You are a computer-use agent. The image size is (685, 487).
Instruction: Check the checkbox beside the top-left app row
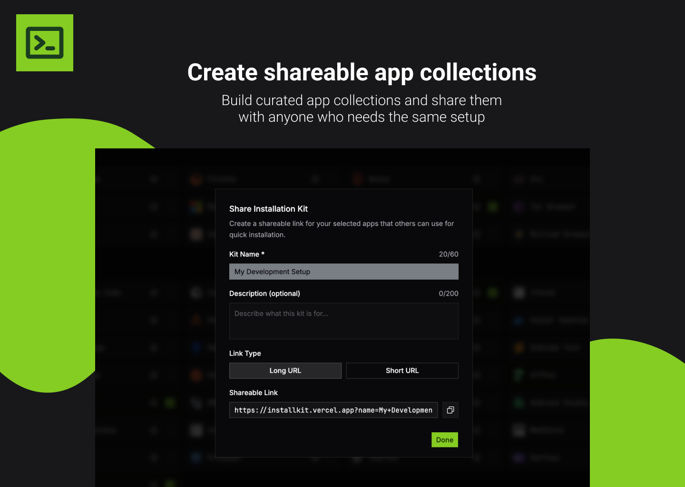pyautogui.click(x=171, y=179)
